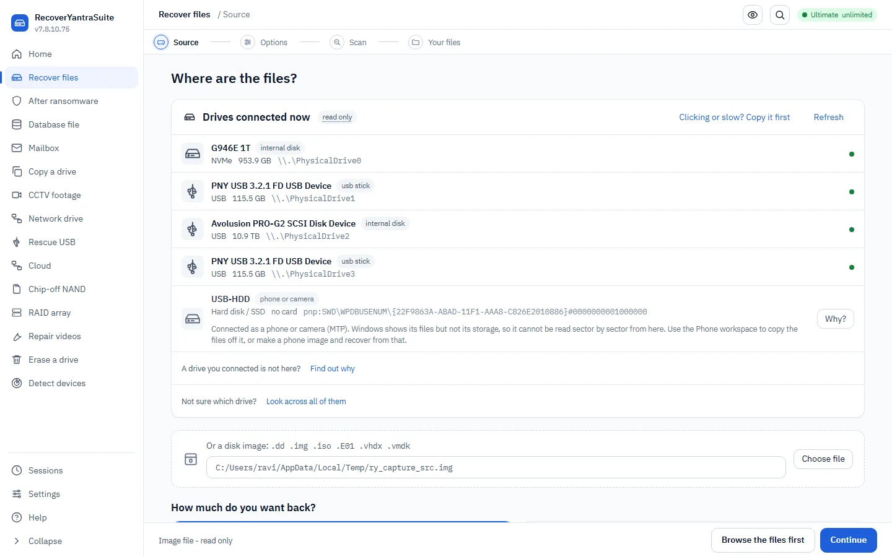The image size is (892, 557).
Task: Click the drive icon beside Drives connected now
Action: (x=190, y=117)
